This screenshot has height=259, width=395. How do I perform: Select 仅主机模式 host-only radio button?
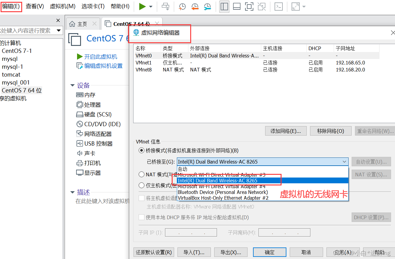coord(141,185)
